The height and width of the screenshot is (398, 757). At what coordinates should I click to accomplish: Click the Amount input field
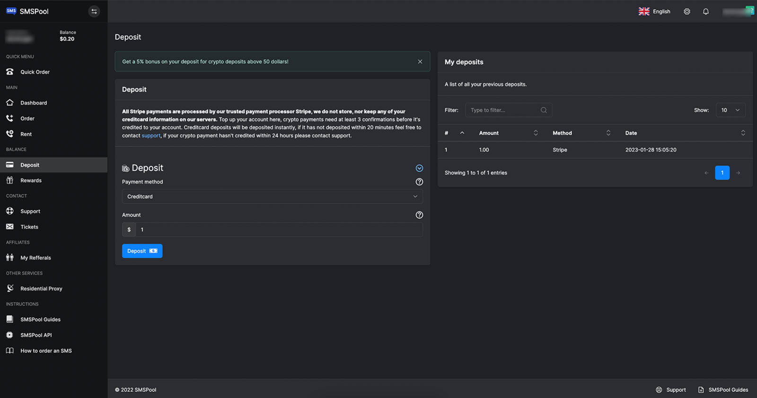279,230
